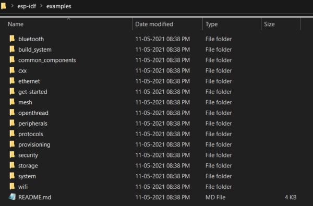
Task: Expand chevron between esp-idf and examples
Action: coord(41,6)
